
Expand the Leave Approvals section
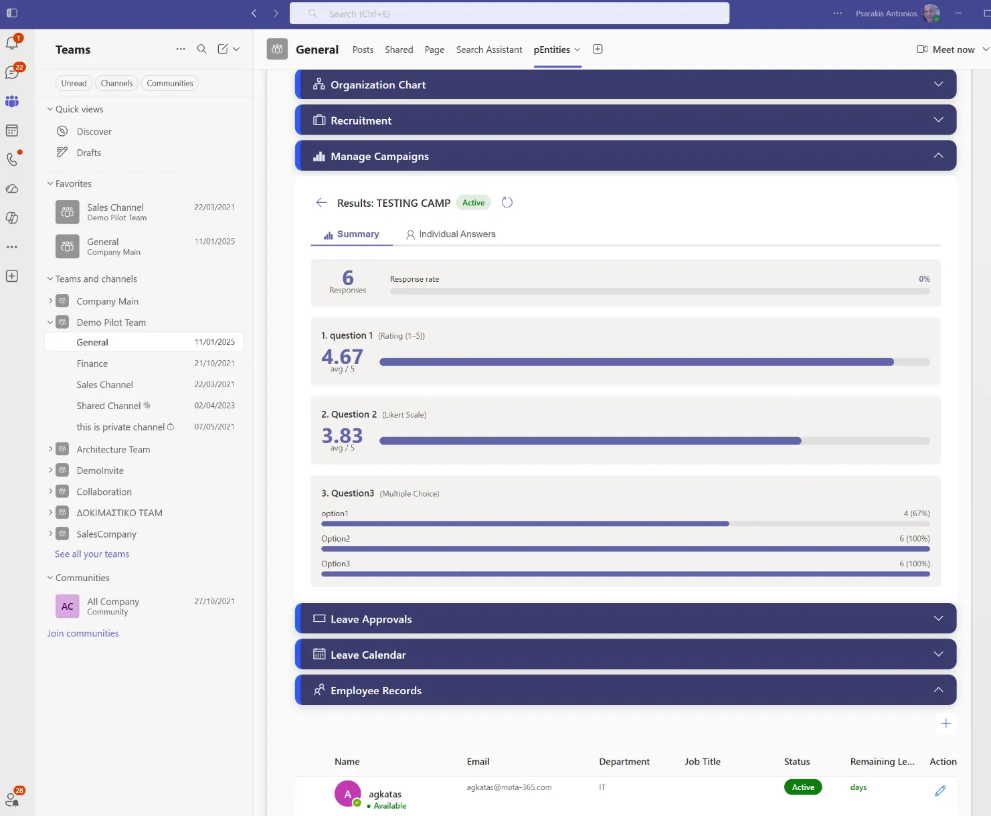[626, 619]
